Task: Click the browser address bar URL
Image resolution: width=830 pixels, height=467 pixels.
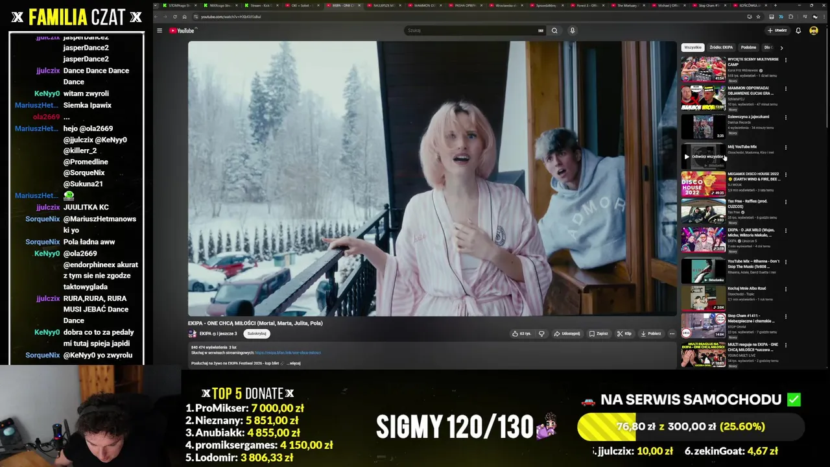Action: coord(231,16)
